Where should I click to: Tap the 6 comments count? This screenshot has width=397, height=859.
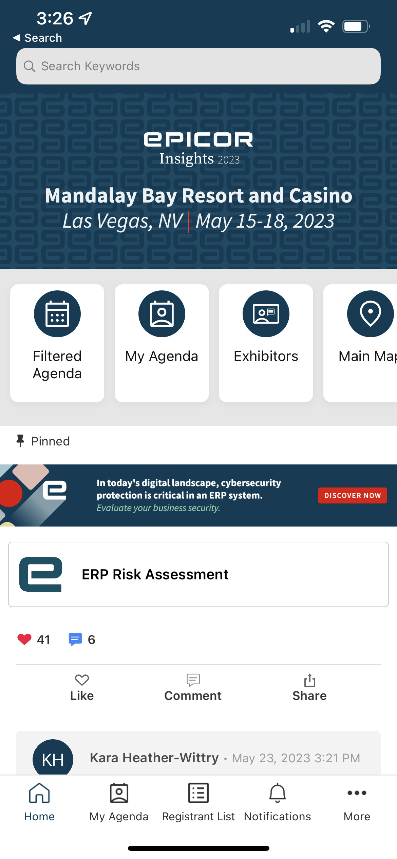pyautogui.click(x=92, y=640)
